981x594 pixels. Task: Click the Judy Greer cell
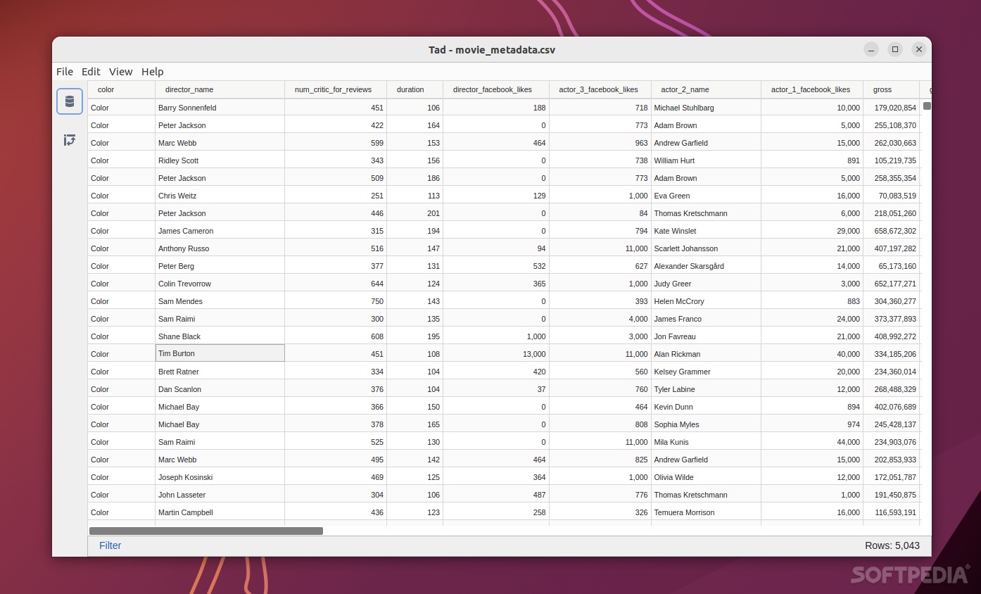click(x=706, y=284)
